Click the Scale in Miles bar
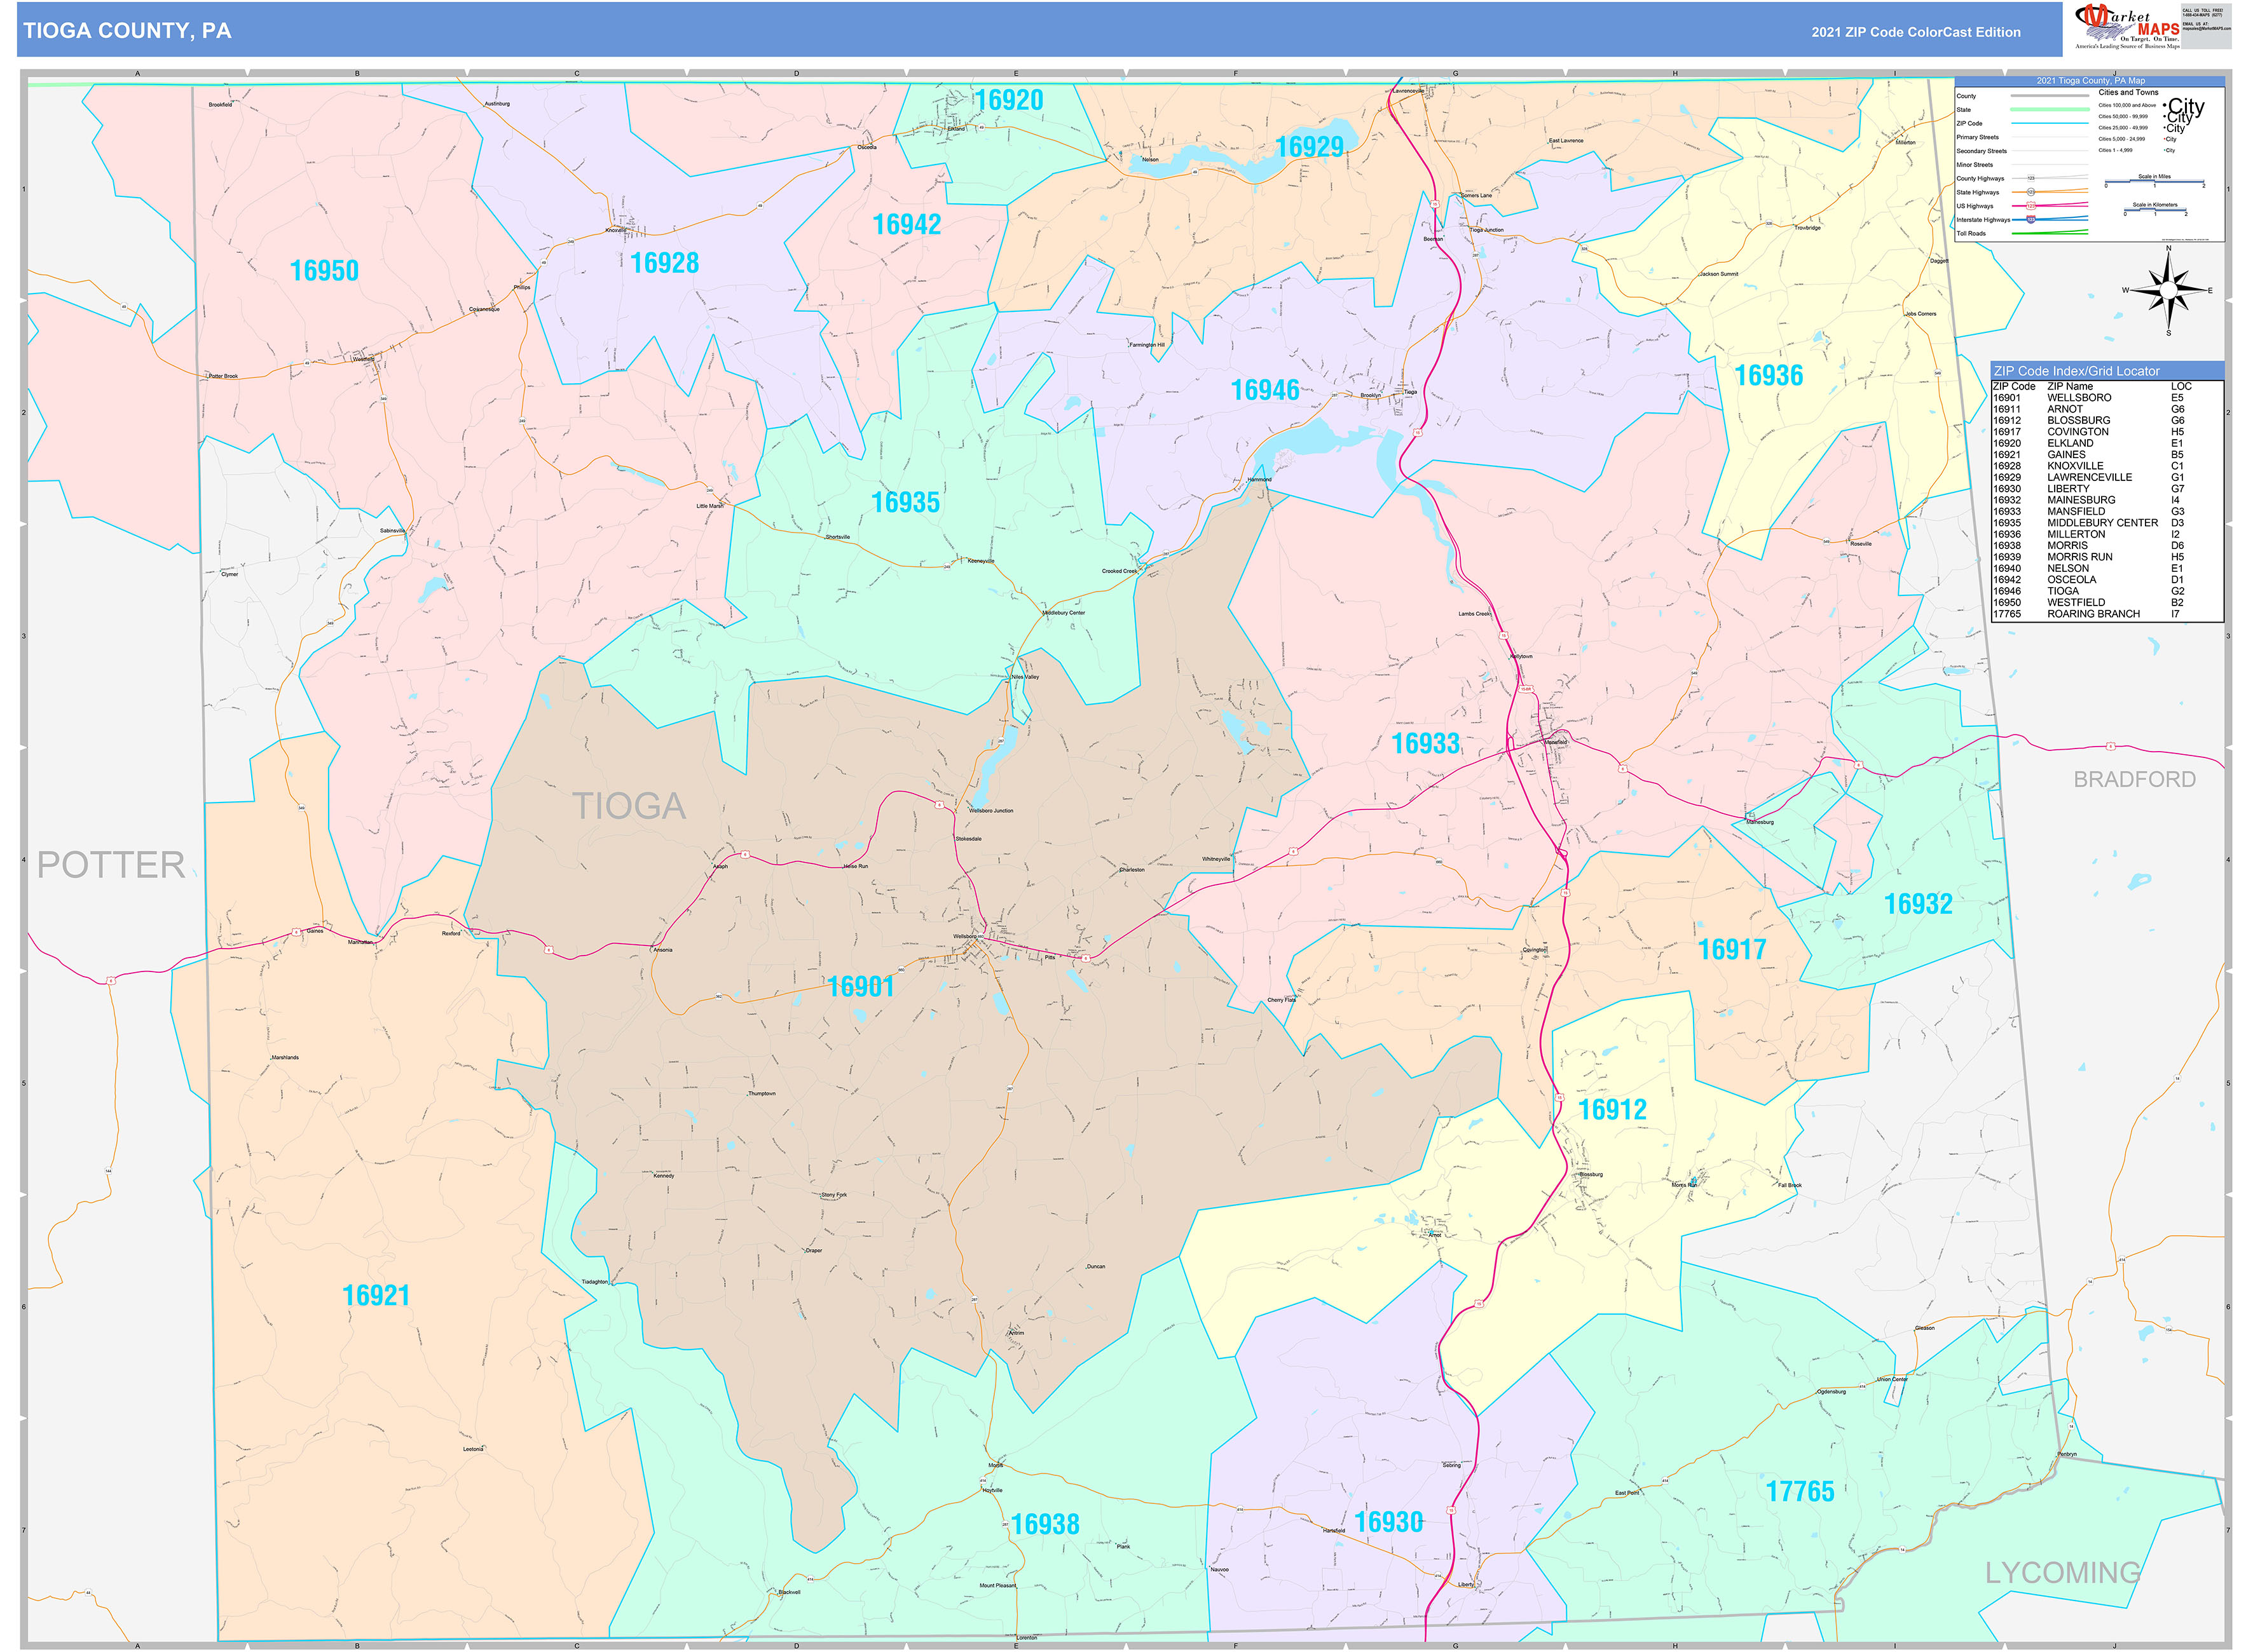Screen dimensions: 2246x1652 point(2155,181)
